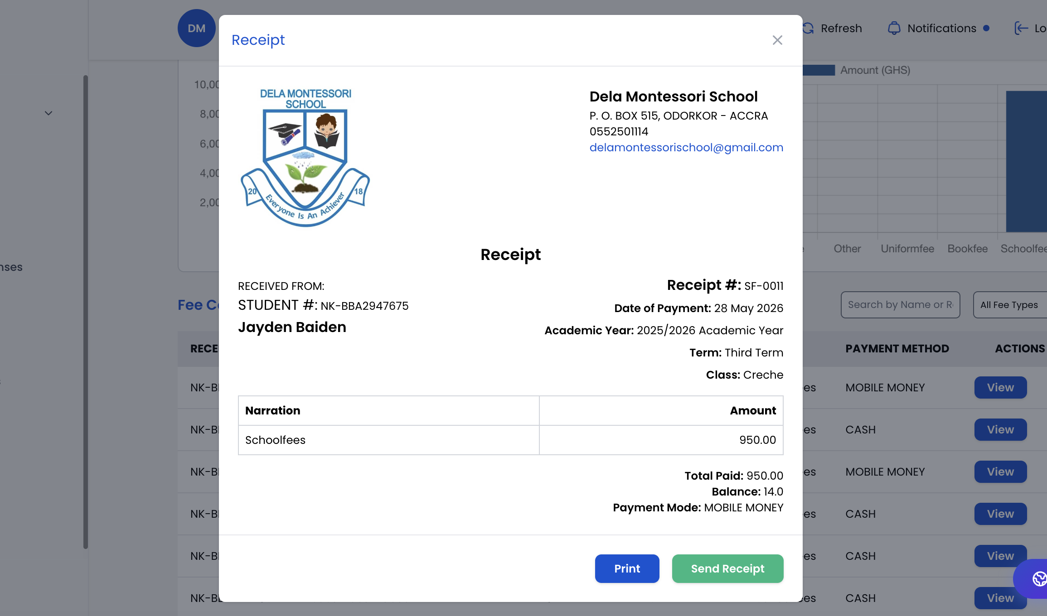The width and height of the screenshot is (1047, 616).
Task: Click the Search by Name input field
Action: [900, 305]
